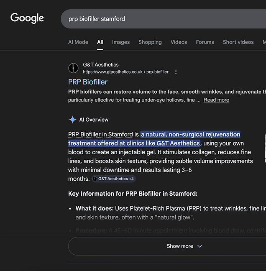Open the gtaesthetics.co.uk prp-biofiller URL
The width and height of the screenshot is (266, 271).
pos(125,72)
